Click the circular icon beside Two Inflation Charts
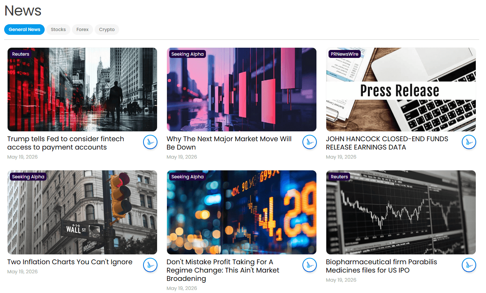 click(150, 265)
